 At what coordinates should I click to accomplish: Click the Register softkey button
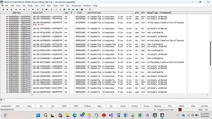158,106
